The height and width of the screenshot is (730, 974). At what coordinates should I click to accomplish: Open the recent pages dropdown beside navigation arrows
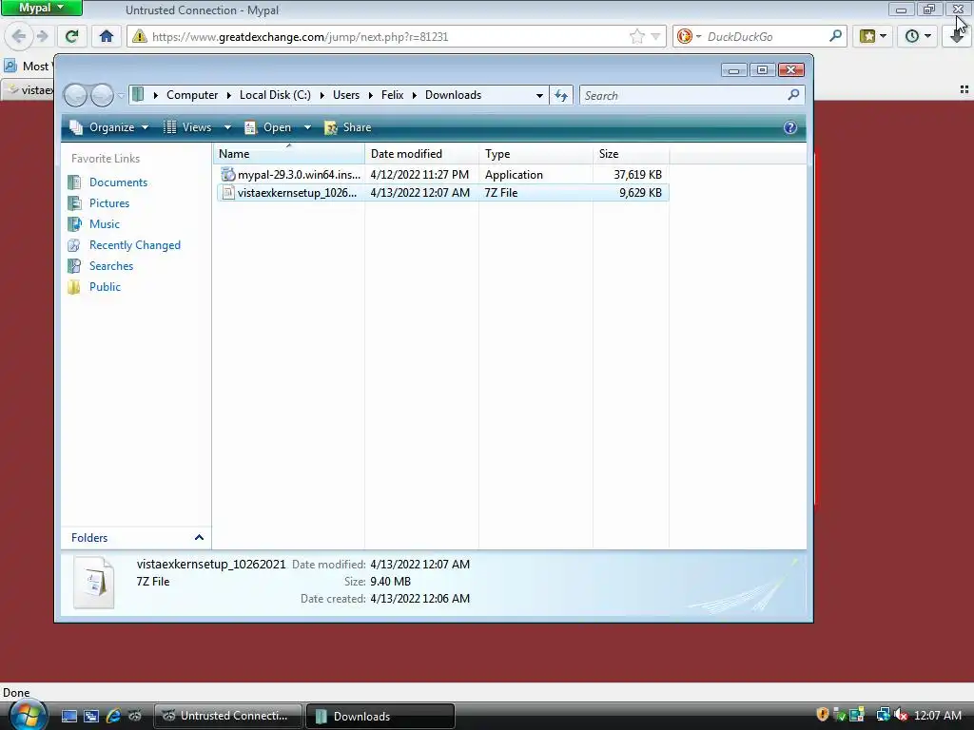[x=121, y=96]
